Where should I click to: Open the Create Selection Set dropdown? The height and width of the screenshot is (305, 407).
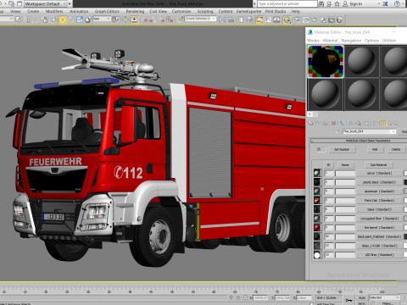[201, 19]
